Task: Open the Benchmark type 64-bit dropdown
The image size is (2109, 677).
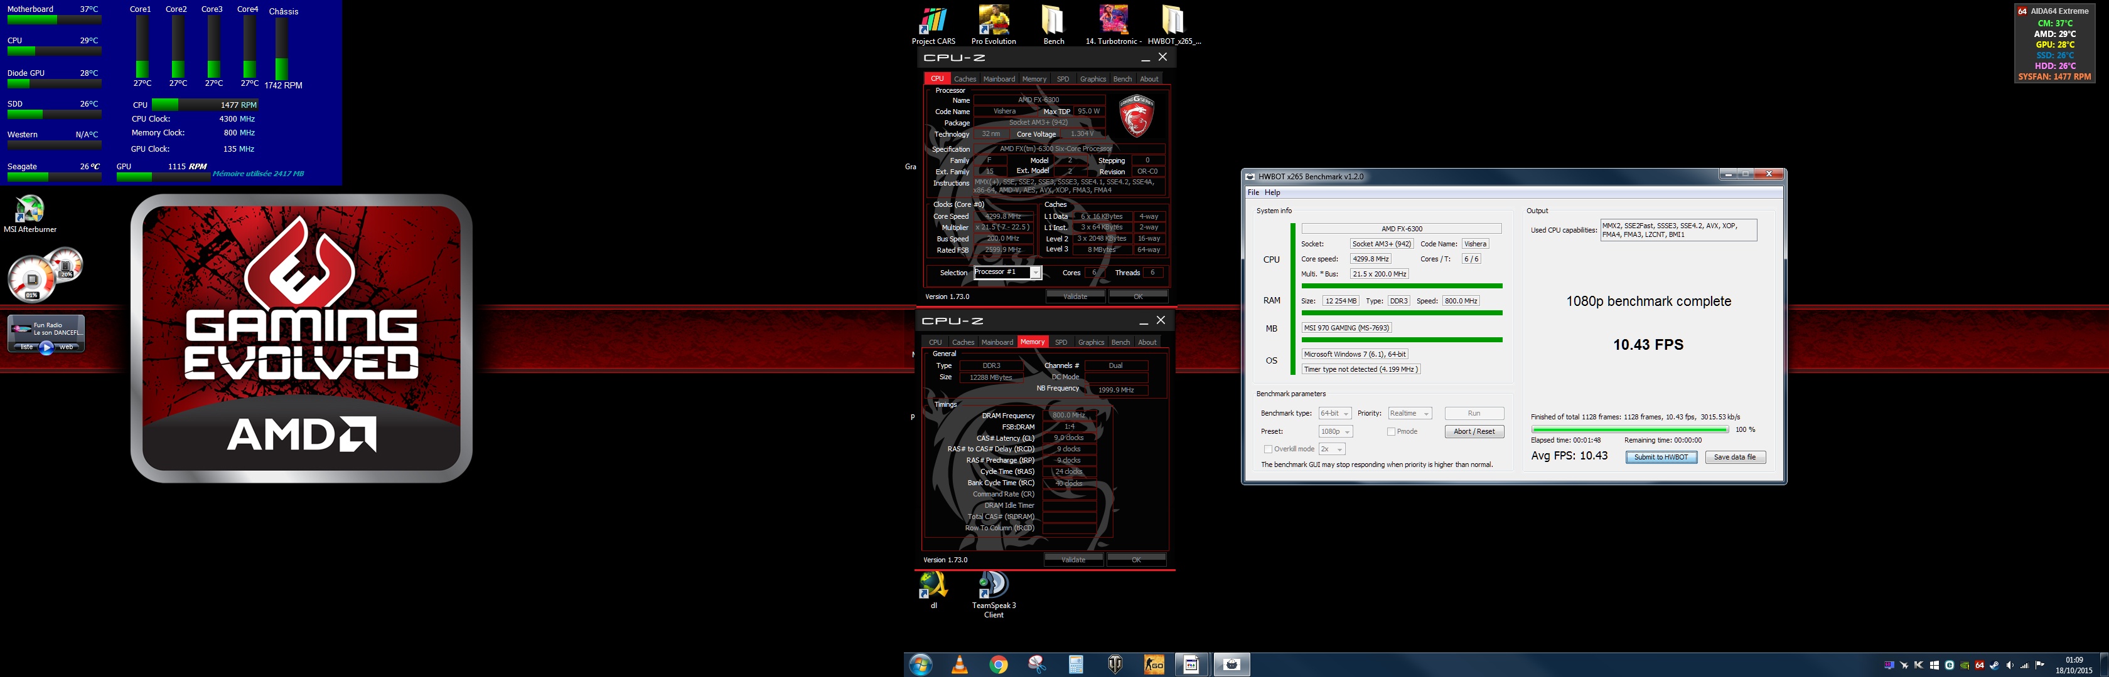Action: pos(1334,414)
